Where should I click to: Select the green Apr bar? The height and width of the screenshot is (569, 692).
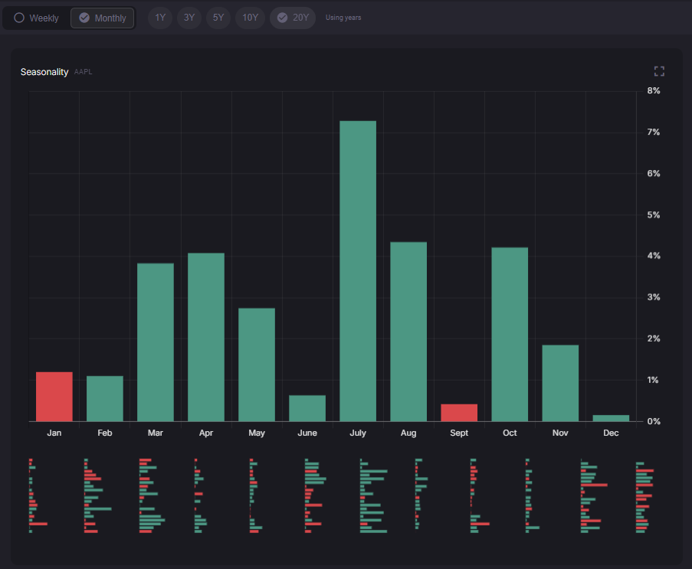coord(206,337)
